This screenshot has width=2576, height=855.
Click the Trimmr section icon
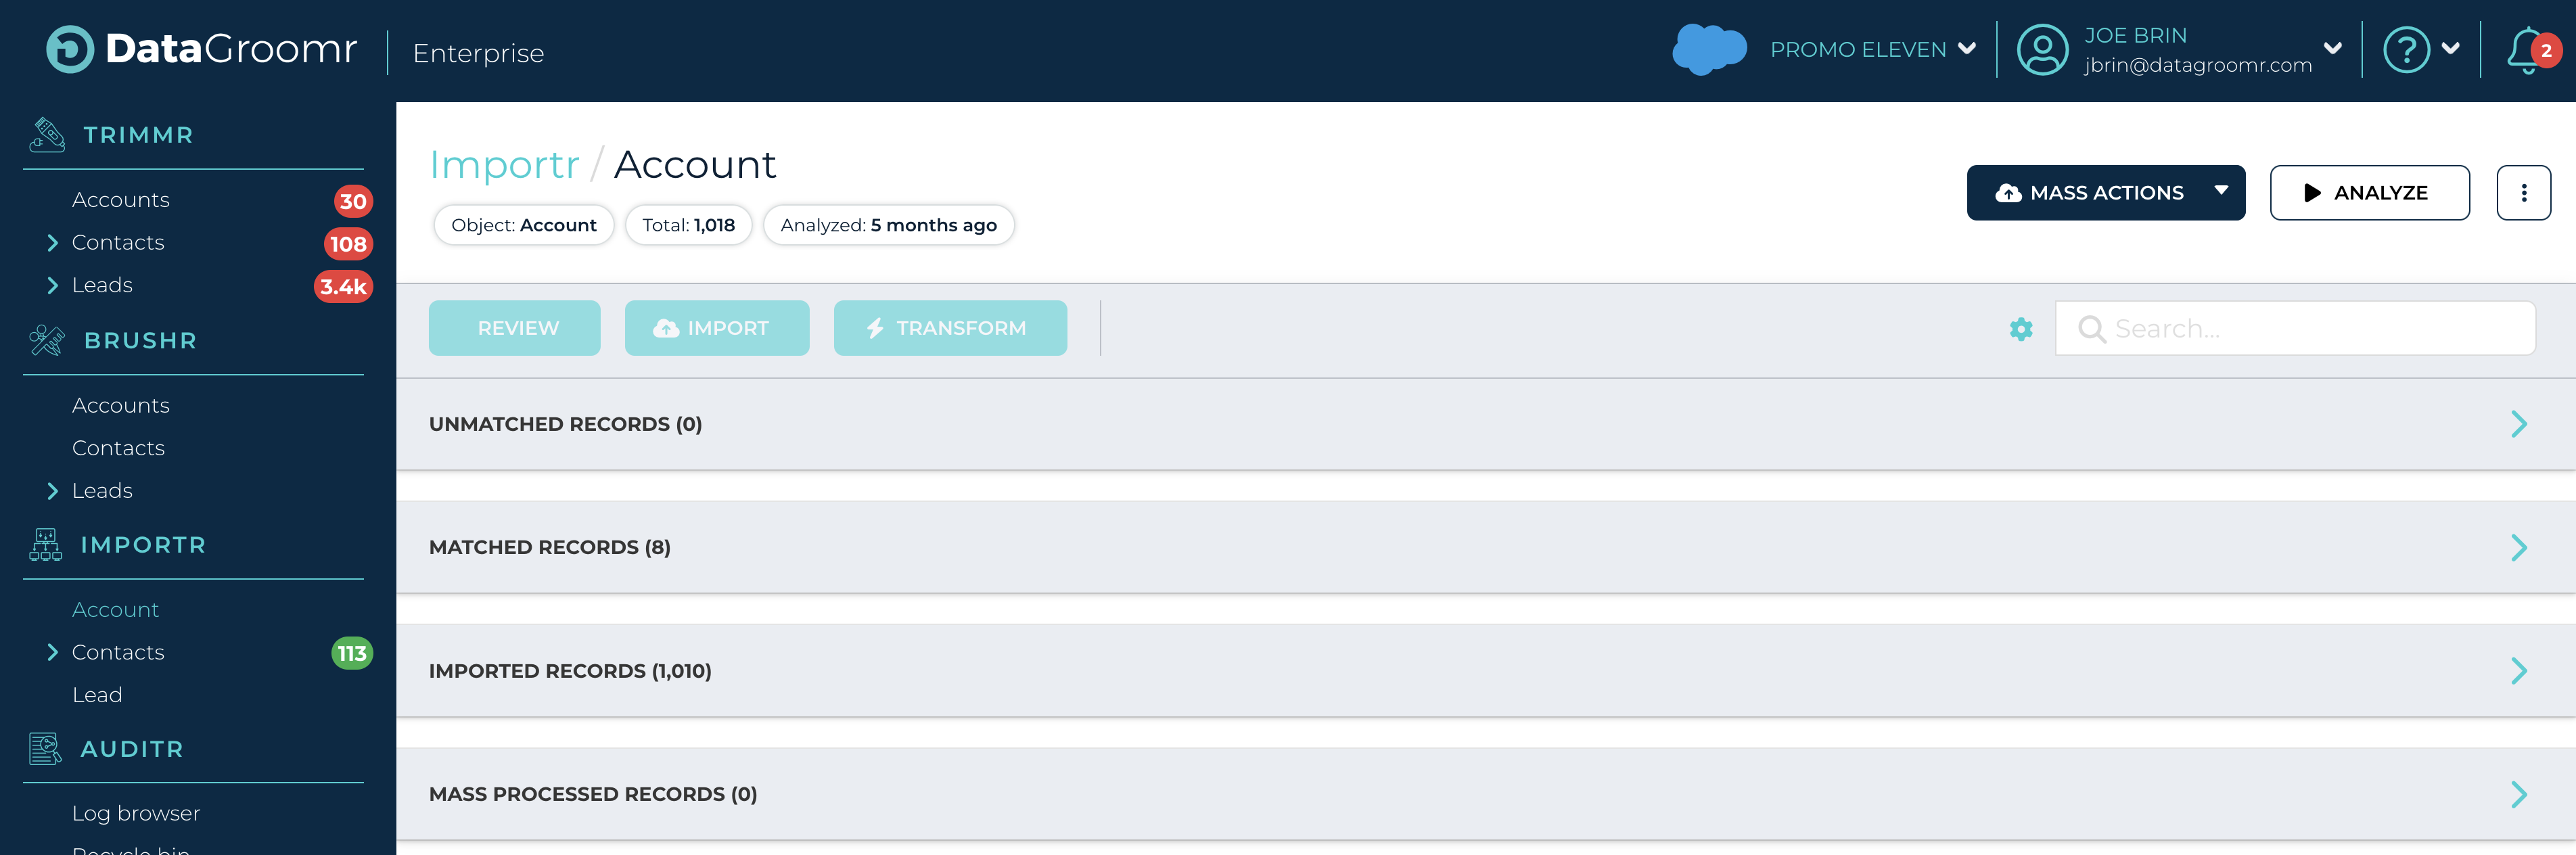tap(47, 135)
